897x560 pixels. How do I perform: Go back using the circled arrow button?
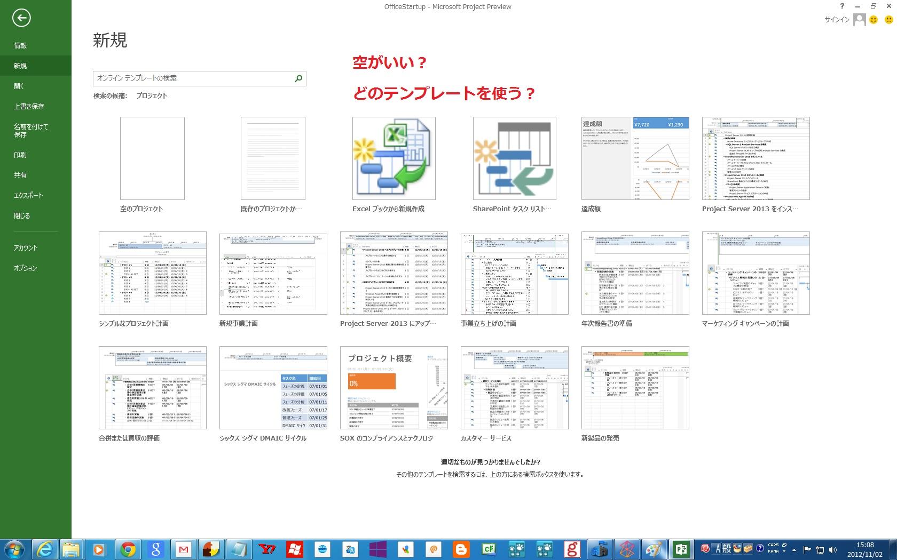21,18
